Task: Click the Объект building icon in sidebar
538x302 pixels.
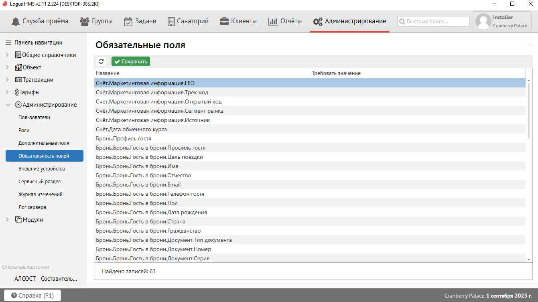Action: [18, 67]
